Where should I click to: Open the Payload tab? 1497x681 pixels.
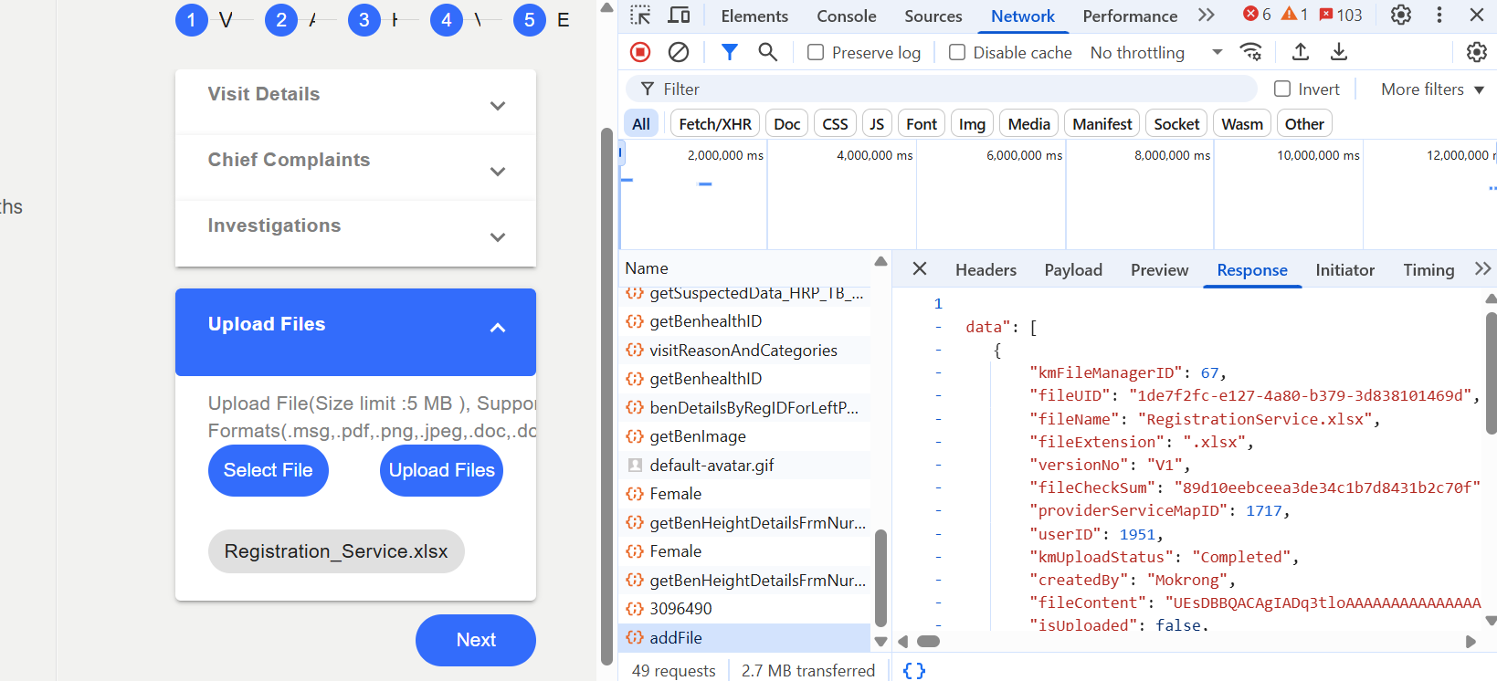(1073, 269)
